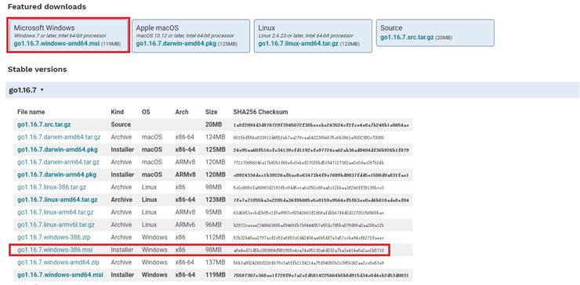Open the Apple macOS featured download box title
This screenshot has width=580, height=285.
tap(158, 27)
